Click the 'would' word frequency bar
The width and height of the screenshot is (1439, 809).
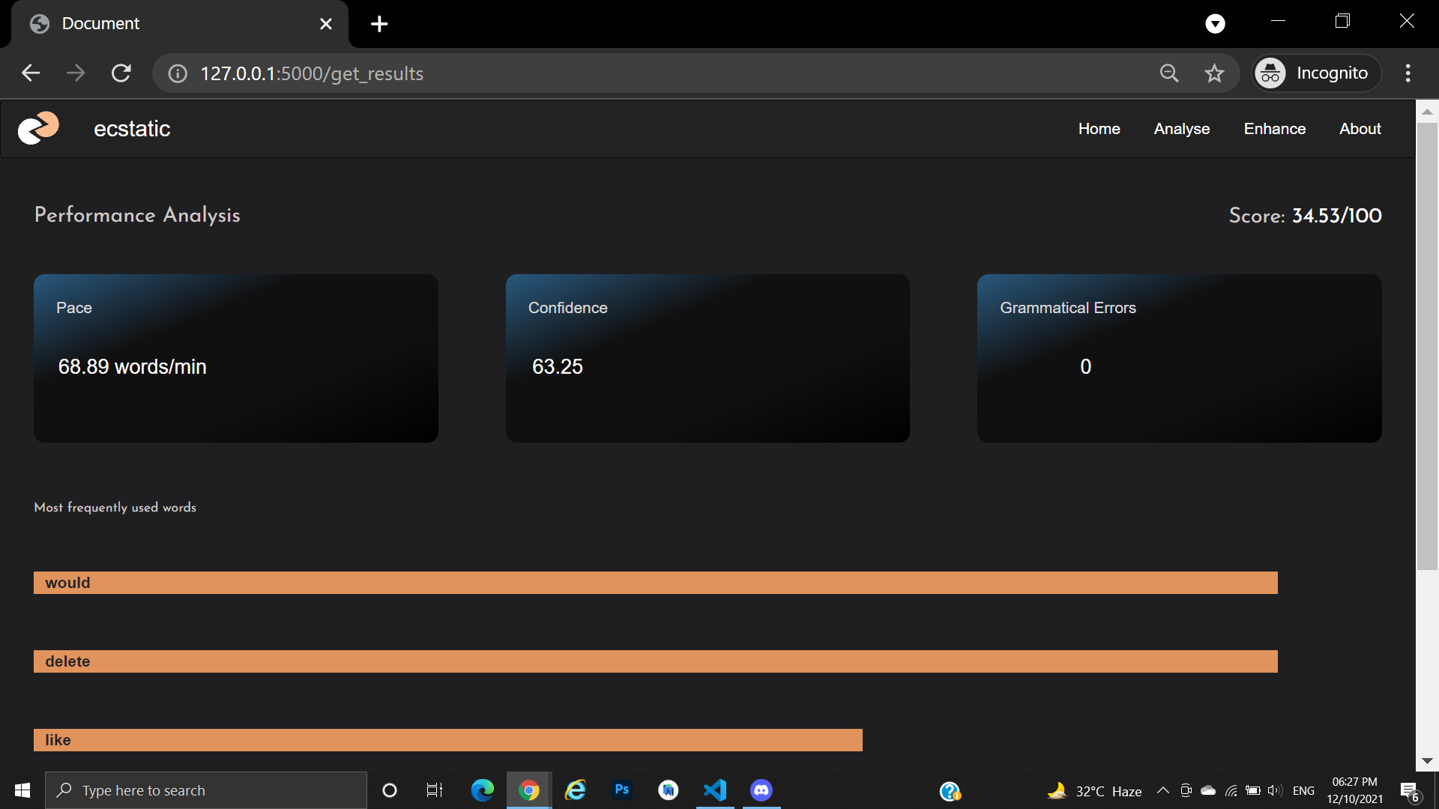[655, 583]
